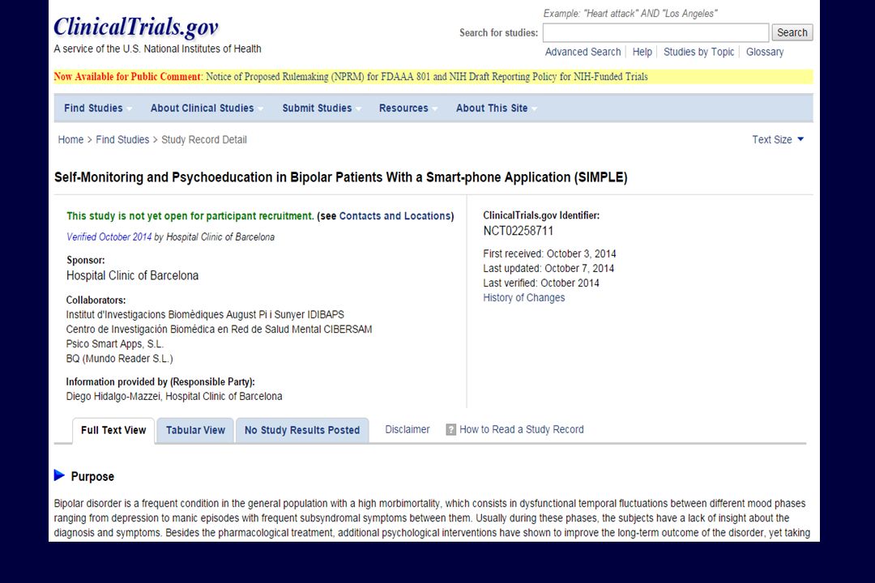The height and width of the screenshot is (583, 875).
Task: Open the Verified October 2014 link
Action: [x=109, y=236]
